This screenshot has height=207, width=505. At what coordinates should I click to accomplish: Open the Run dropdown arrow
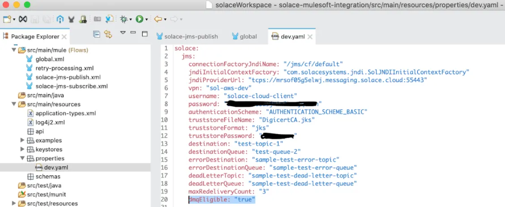(146, 20)
